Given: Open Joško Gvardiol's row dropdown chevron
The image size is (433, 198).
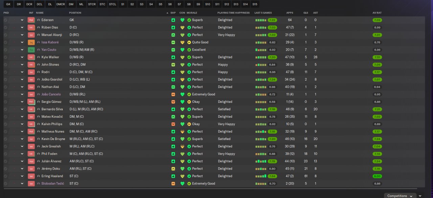Looking at the screenshot, I should coord(22,79).
